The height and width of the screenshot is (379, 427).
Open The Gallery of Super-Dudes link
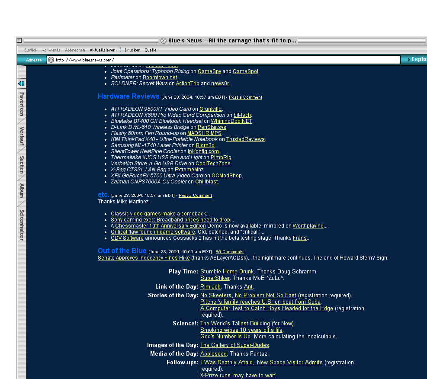point(234,345)
